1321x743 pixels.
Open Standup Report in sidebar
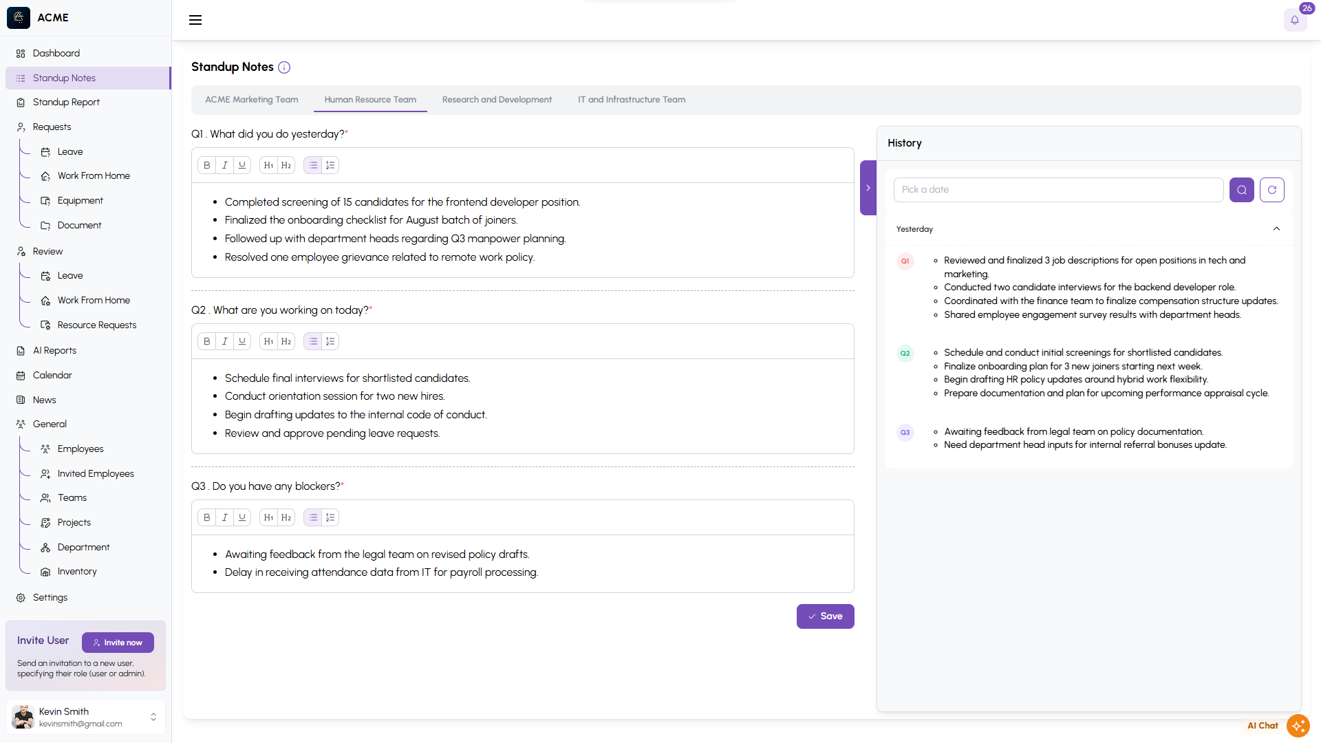tap(66, 103)
